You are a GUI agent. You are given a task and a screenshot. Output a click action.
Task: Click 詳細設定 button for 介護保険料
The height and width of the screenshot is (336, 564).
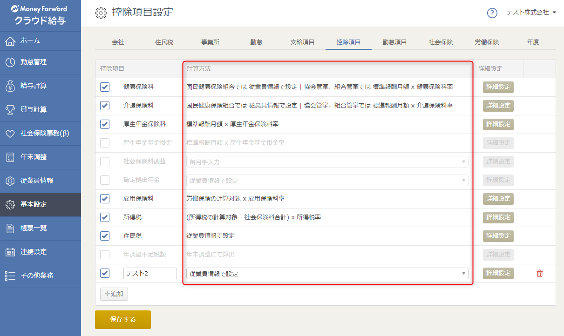[498, 106]
